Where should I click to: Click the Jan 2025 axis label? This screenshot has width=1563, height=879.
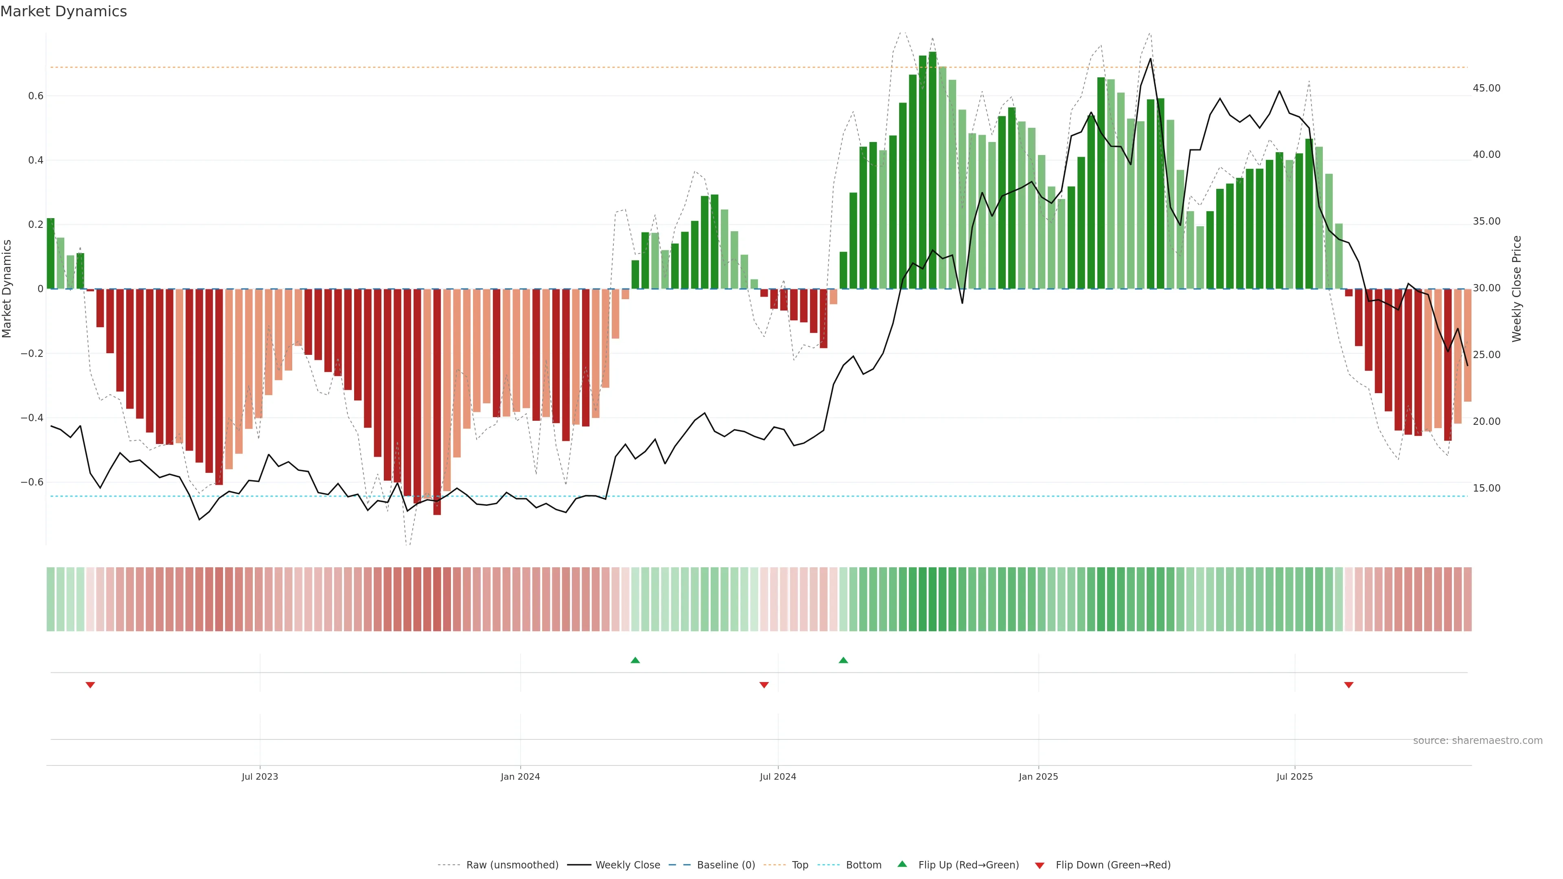(x=1038, y=776)
